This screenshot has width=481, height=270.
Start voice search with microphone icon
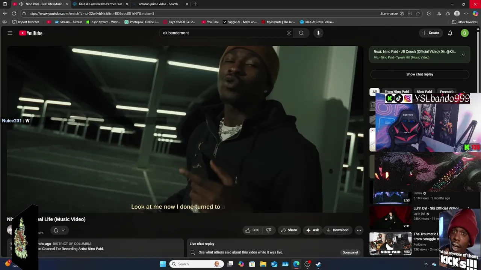pyautogui.click(x=318, y=33)
